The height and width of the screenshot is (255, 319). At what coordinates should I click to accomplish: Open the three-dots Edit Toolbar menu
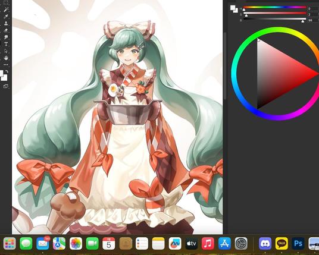[x=6, y=65]
